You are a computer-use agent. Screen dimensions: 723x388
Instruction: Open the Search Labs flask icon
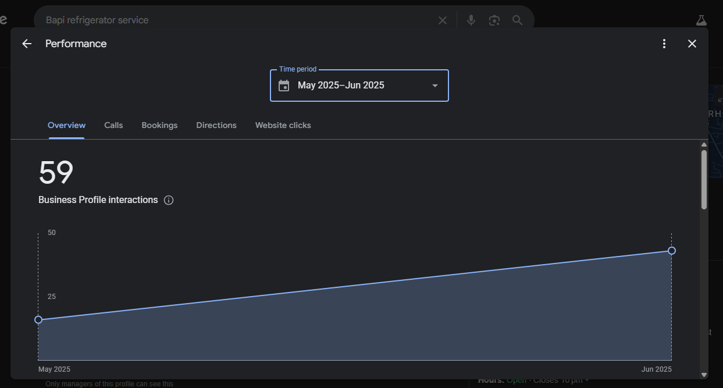point(701,20)
